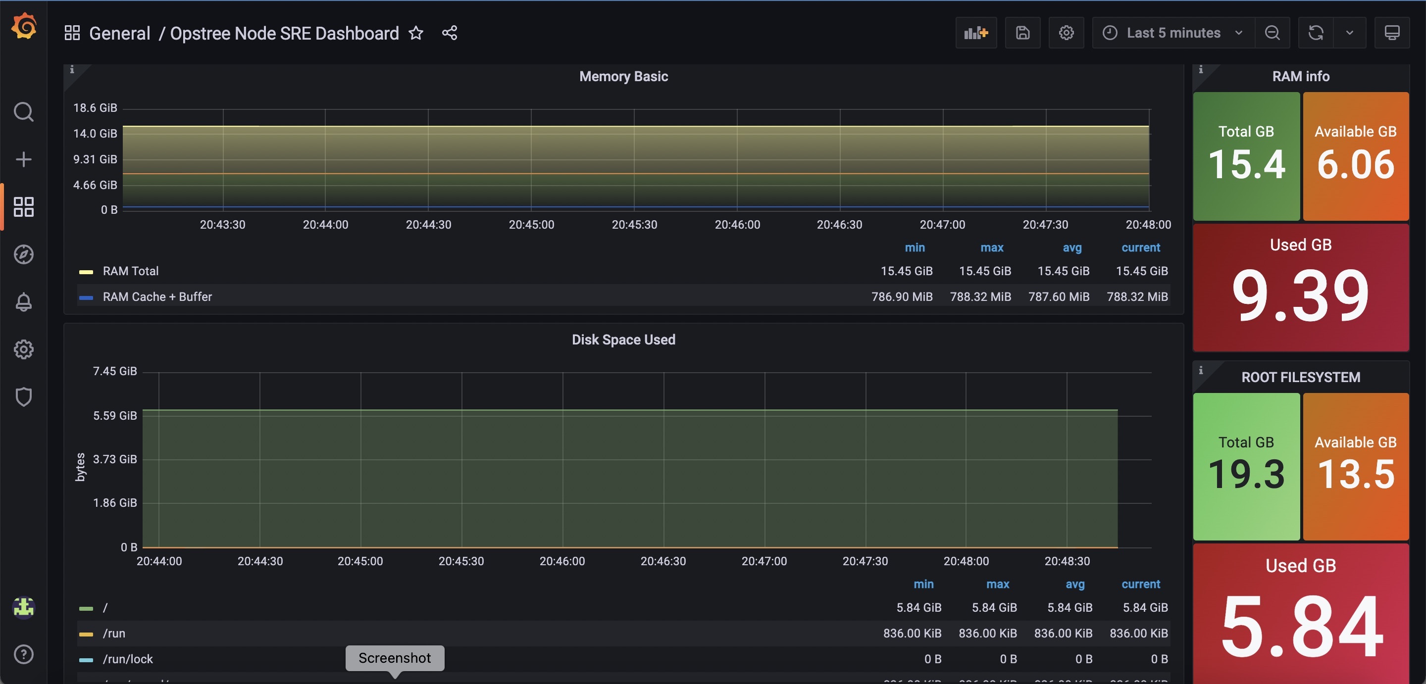This screenshot has height=684, width=1426.
Task: Click RAM Cache + Buffer blue color swatch
Action: coord(86,297)
